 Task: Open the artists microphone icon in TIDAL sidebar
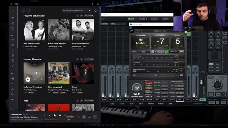pyautogui.click(x=13, y=66)
